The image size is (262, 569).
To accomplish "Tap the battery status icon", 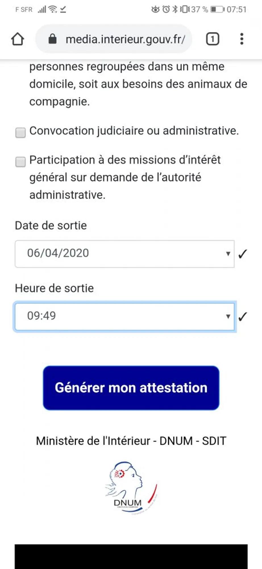I will (x=217, y=9).
